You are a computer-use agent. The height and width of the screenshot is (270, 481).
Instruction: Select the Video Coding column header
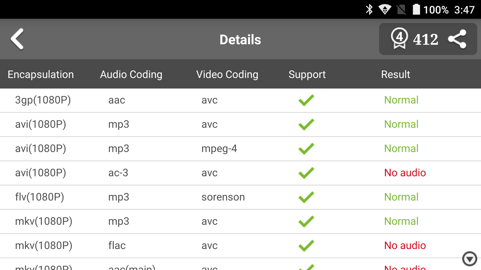[227, 75]
